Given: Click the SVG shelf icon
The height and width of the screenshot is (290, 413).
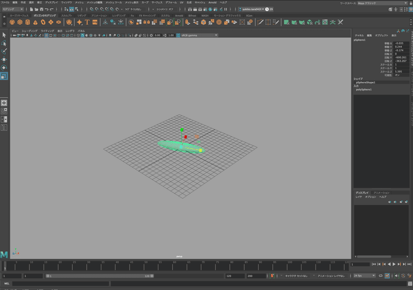Looking at the screenshot, I should [x=95, y=22].
